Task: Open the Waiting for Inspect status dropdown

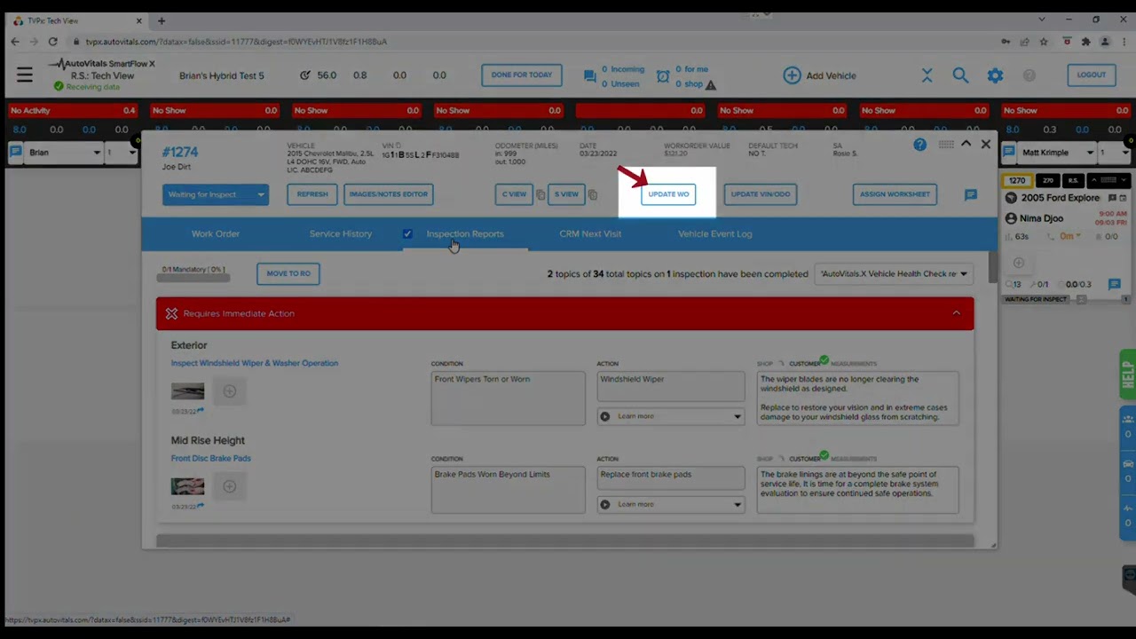Action: point(216,194)
